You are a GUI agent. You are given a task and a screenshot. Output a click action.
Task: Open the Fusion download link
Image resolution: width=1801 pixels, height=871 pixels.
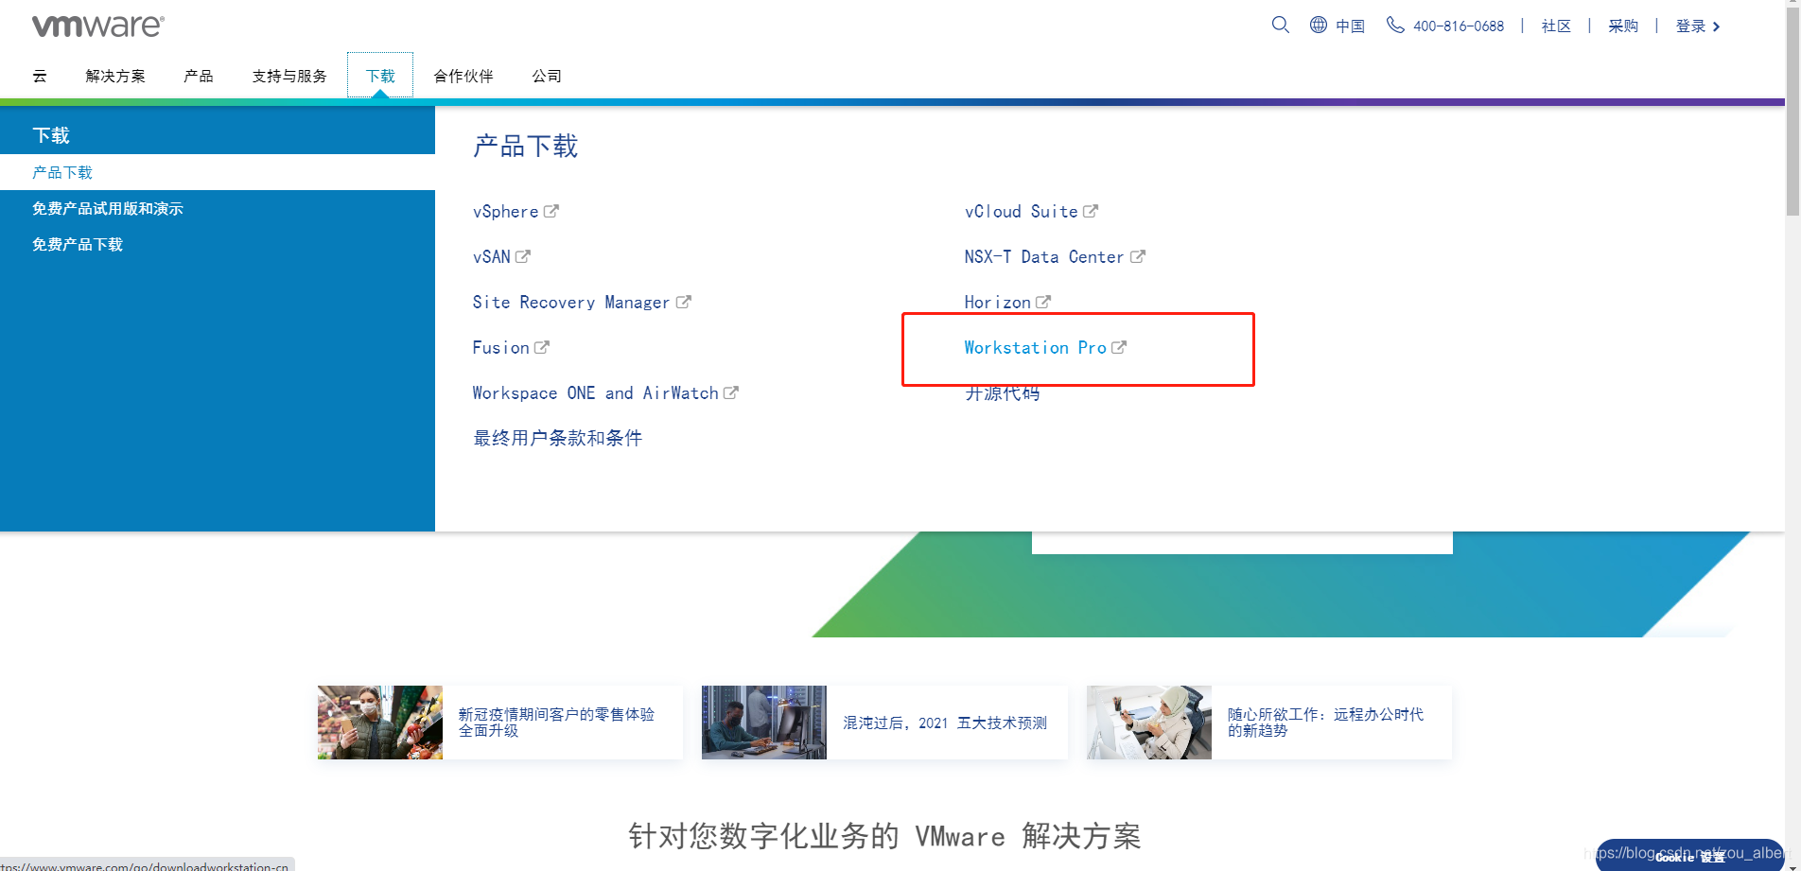click(x=501, y=348)
